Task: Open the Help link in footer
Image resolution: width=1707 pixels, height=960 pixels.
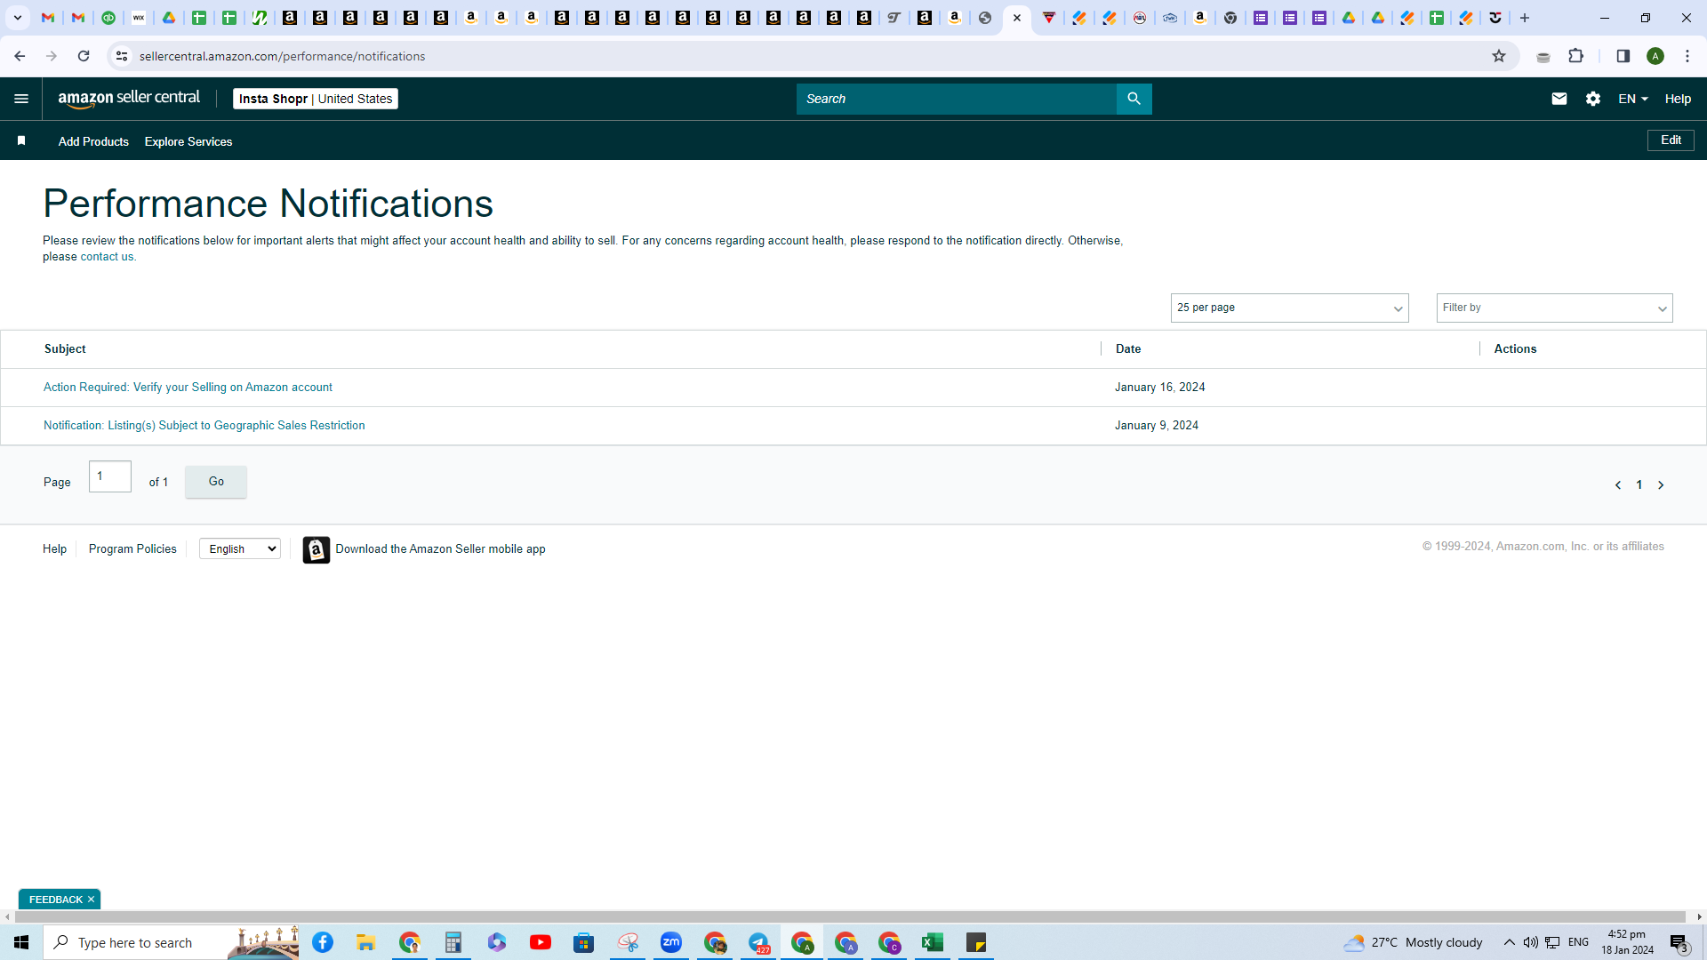Action: click(54, 549)
